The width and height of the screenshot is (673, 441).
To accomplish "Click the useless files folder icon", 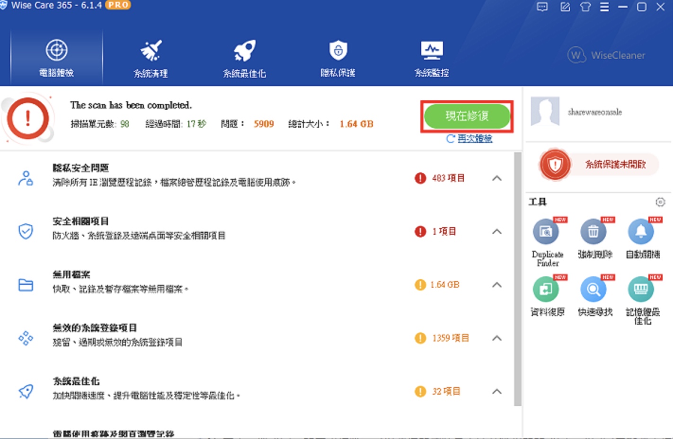I will pos(26,285).
